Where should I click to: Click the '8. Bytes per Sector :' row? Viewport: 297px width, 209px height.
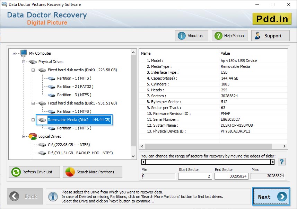[x=213, y=102]
